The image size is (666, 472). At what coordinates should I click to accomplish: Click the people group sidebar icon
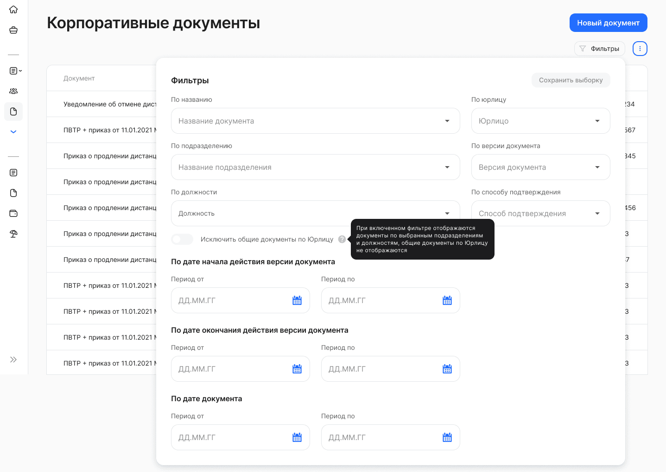13,91
